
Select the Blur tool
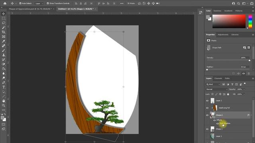[4, 73]
